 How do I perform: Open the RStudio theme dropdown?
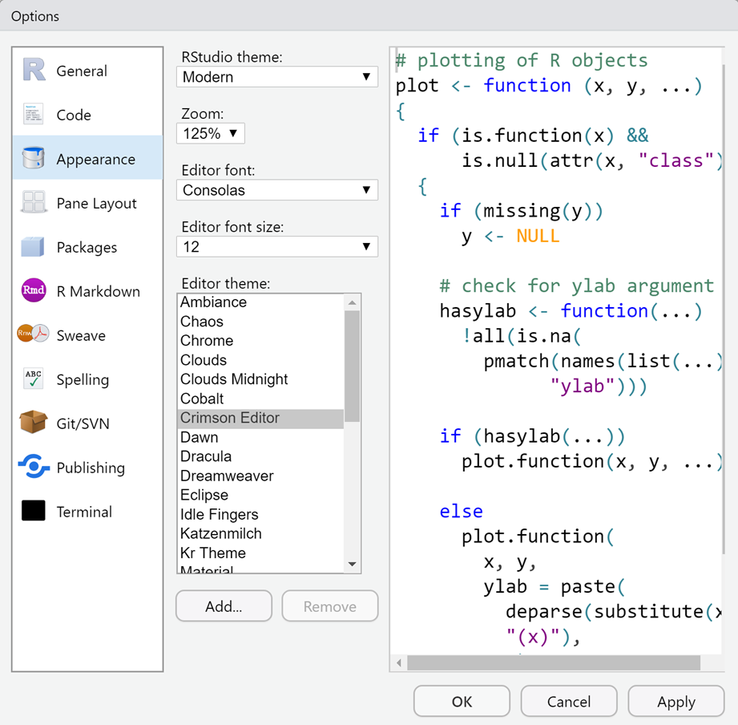point(276,77)
